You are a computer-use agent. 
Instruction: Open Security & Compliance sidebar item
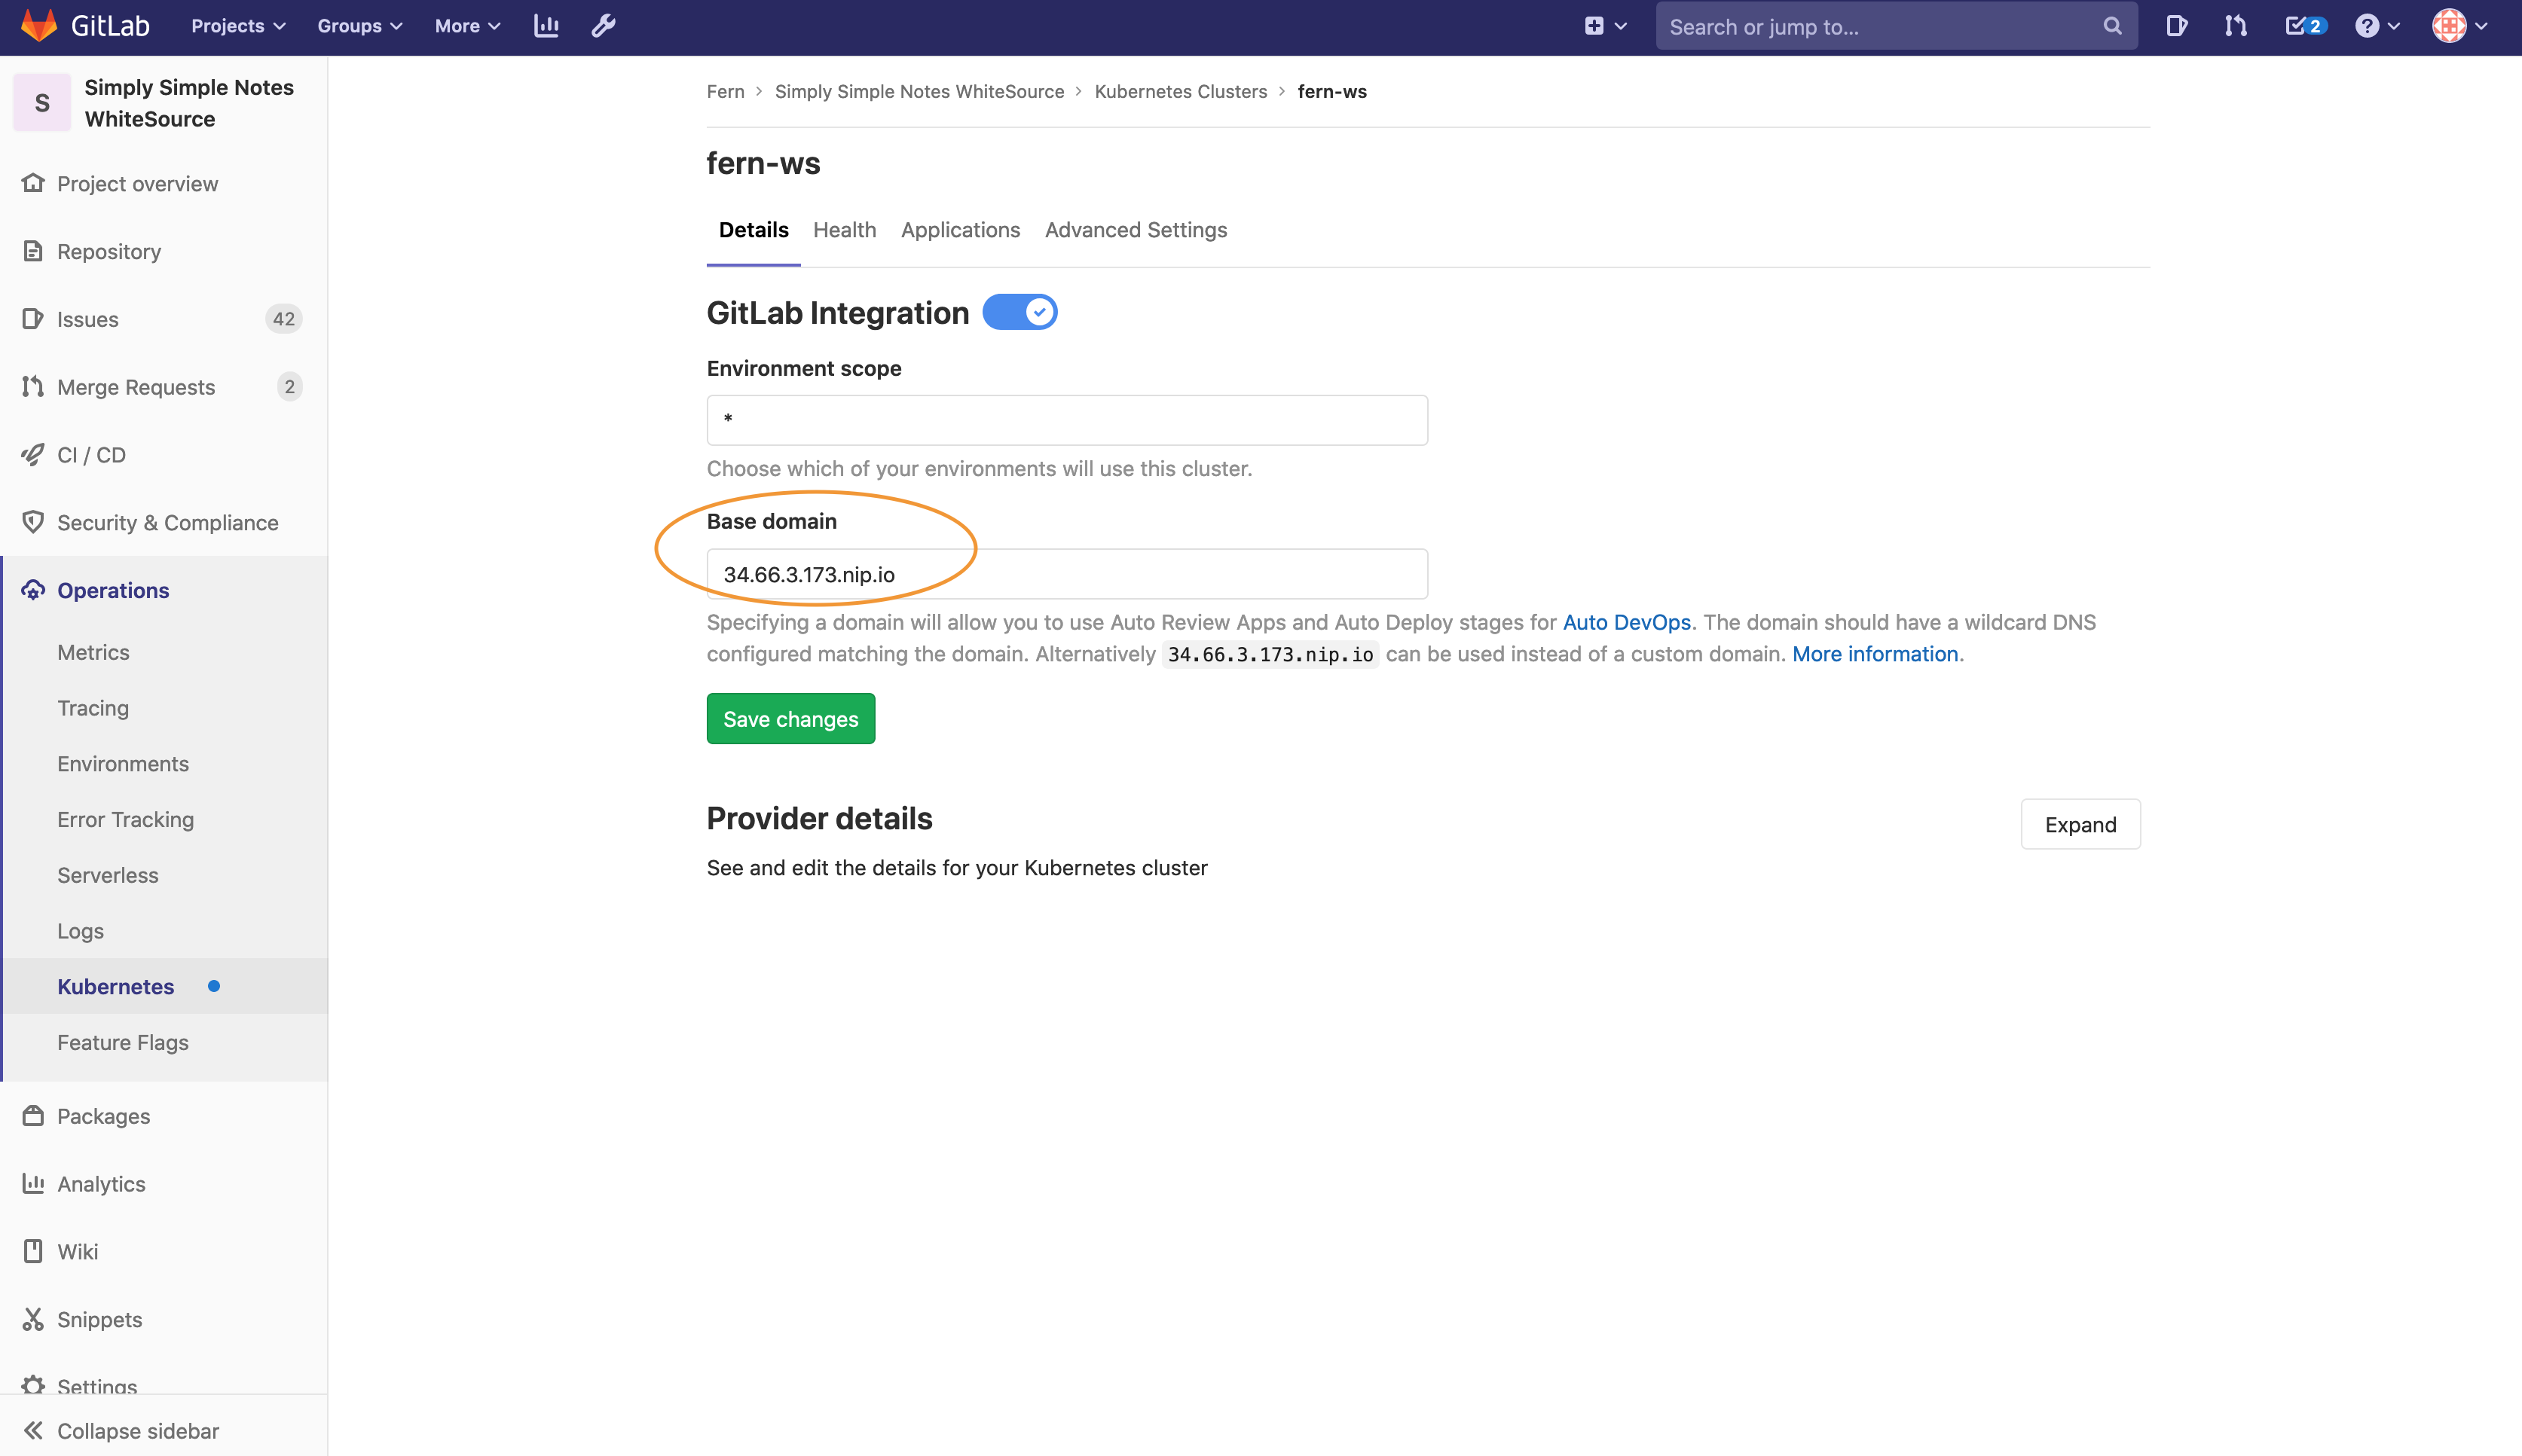coord(167,522)
